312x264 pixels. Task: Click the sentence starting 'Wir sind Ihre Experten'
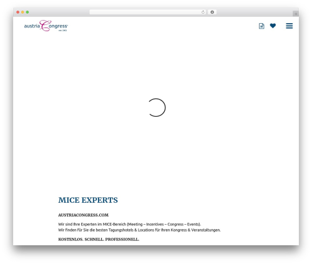tap(130, 224)
